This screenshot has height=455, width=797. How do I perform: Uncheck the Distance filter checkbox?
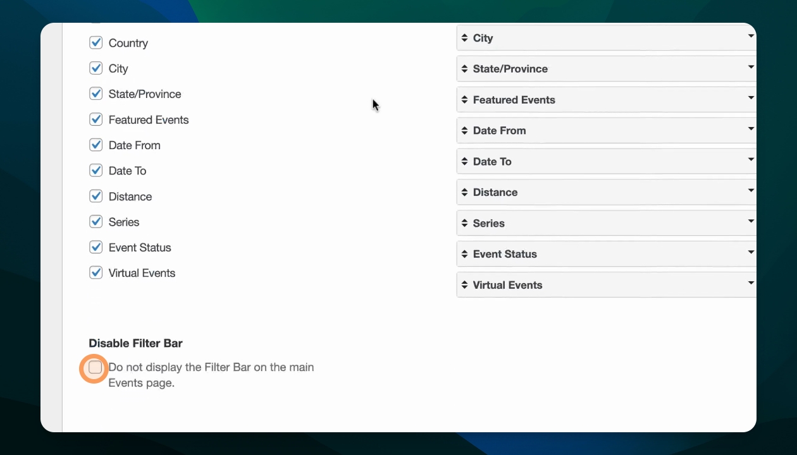click(96, 196)
